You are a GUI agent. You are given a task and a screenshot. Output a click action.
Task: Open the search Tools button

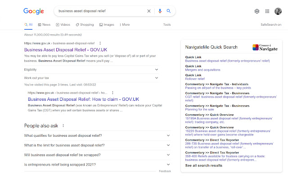[x=167, y=25]
